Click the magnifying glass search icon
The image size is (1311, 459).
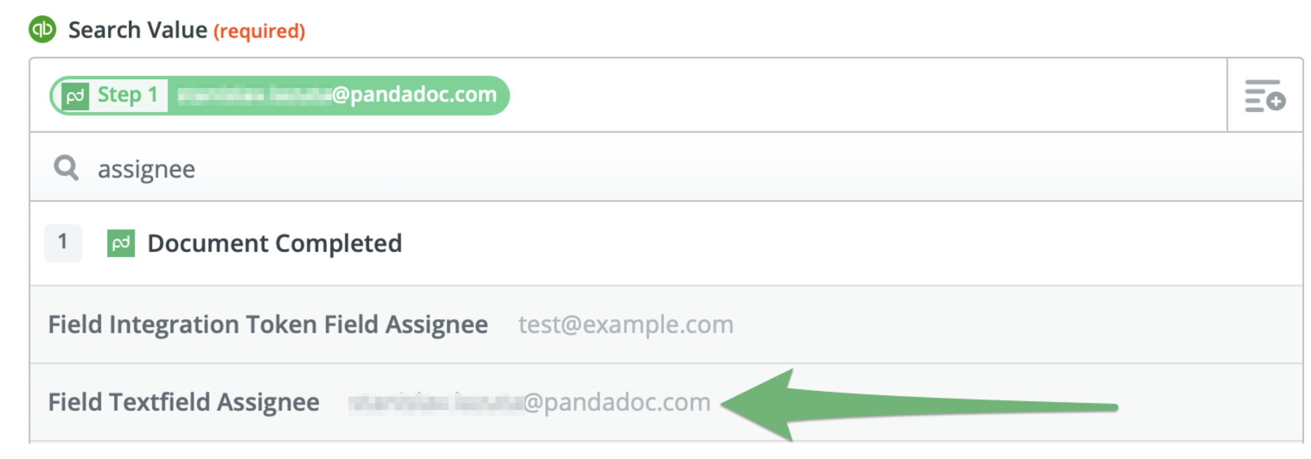[66, 168]
